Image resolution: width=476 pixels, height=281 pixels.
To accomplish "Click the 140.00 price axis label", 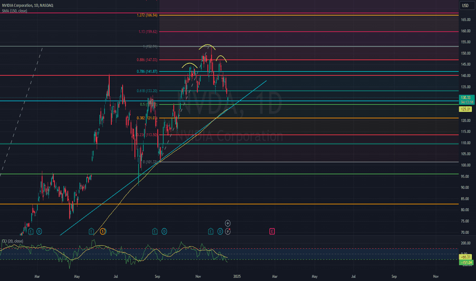I will (x=465, y=76).
